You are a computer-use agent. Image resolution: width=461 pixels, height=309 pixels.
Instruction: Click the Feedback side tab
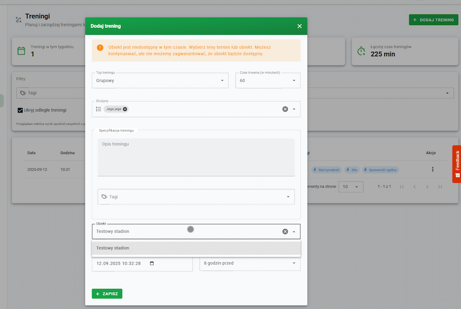pos(457,164)
